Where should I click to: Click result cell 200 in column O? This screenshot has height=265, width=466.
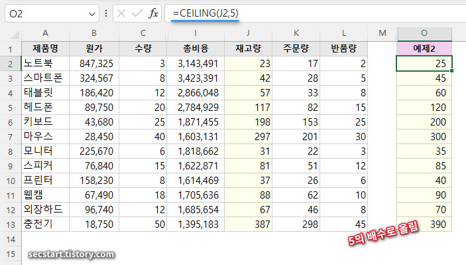(x=424, y=122)
